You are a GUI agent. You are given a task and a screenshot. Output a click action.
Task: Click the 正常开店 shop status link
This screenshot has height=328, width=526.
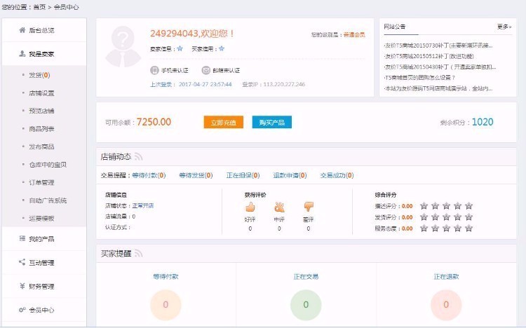click(143, 205)
